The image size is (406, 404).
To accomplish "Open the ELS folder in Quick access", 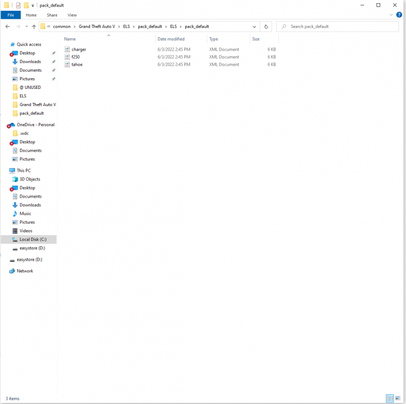I will coord(23,96).
